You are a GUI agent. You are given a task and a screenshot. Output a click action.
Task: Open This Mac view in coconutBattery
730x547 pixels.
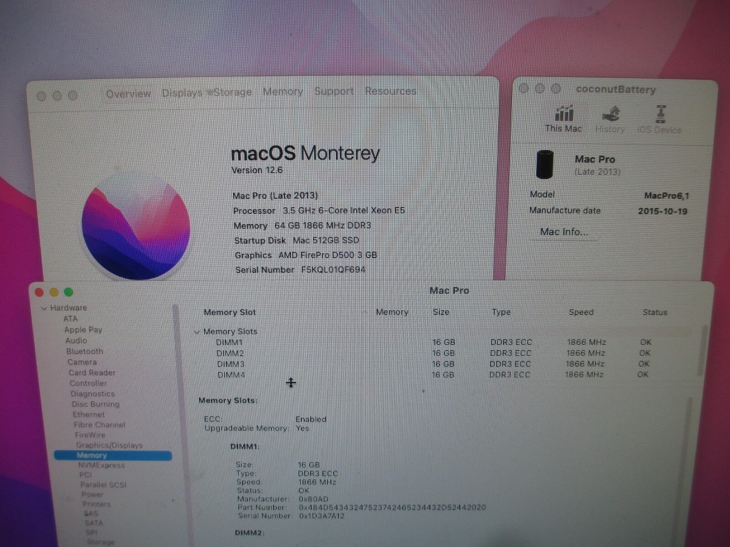coord(563,119)
